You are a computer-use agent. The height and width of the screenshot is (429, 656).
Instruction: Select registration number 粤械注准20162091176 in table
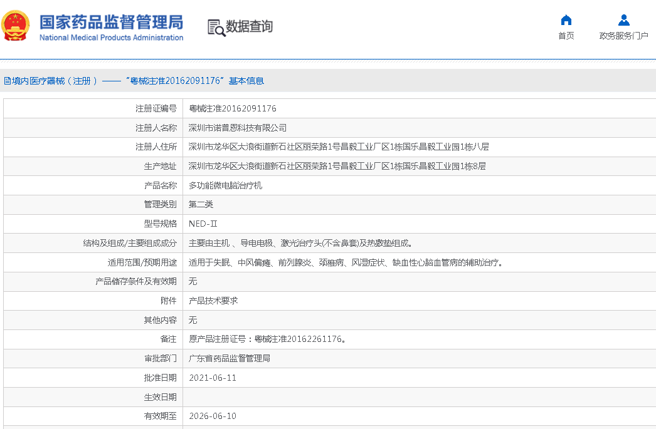(x=232, y=108)
